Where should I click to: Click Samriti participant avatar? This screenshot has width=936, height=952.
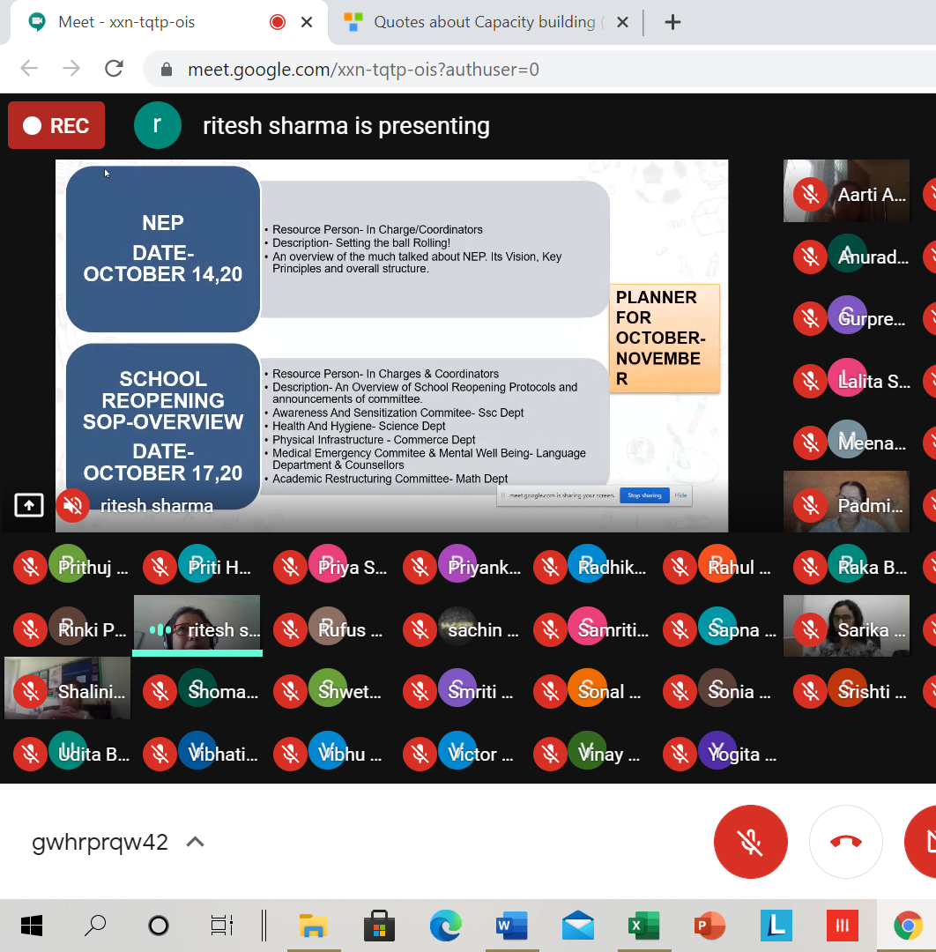588,626
